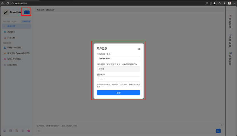Viewport: 237px width, 136px height.
Task: Open 会话记录 panel on right
Action: click(x=230, y=22)
